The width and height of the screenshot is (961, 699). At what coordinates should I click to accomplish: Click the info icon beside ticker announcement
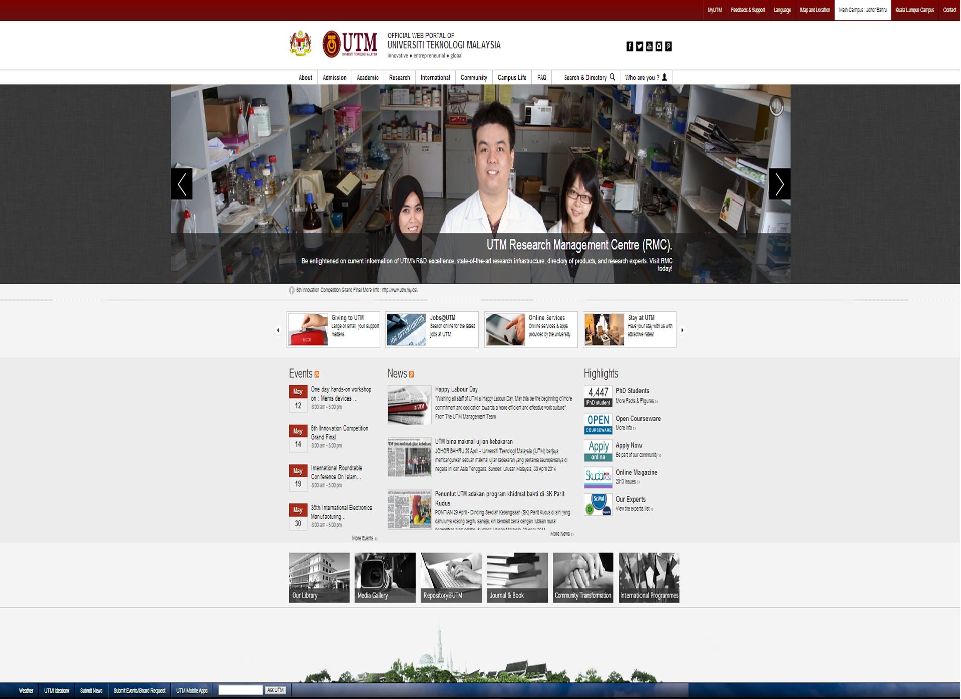(291, 290)
